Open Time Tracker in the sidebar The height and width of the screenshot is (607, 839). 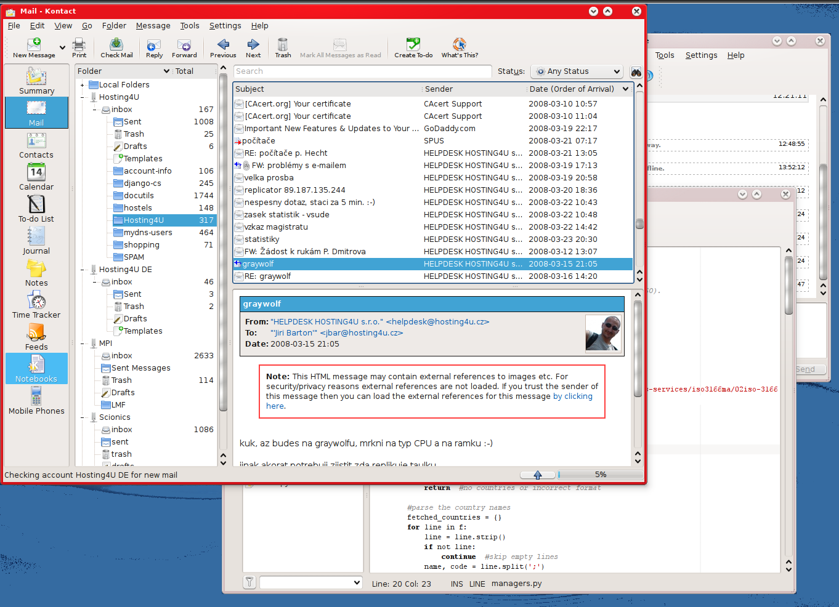click(x=36, y=306)
